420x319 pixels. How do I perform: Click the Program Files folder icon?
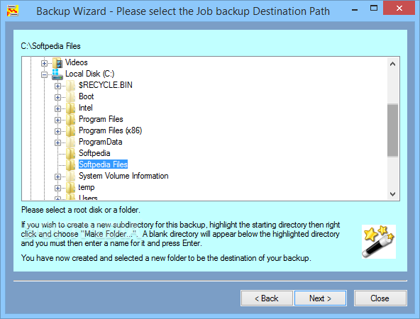point(71,120)
